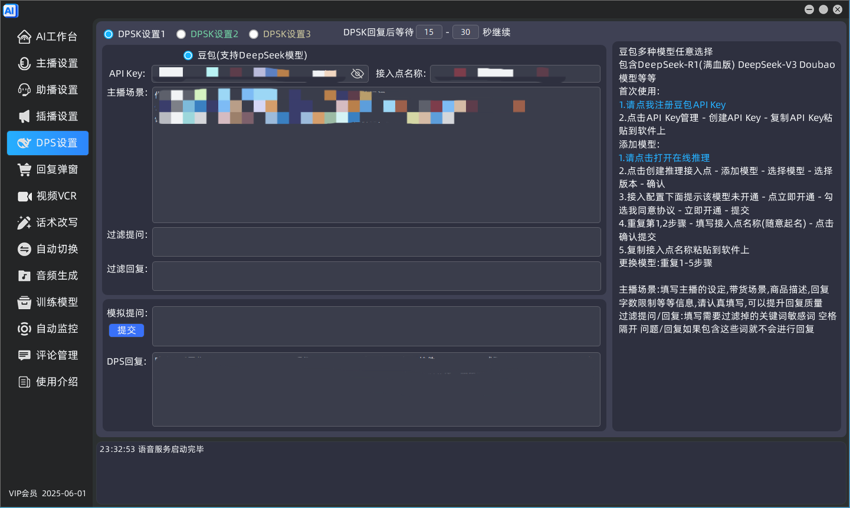Click the 过滤回复 input box
Viewport: 850px width, 508px height.
point(376,276)
